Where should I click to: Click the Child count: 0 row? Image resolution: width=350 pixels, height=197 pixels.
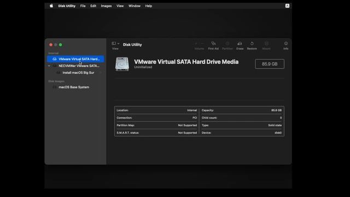[242, 118]
